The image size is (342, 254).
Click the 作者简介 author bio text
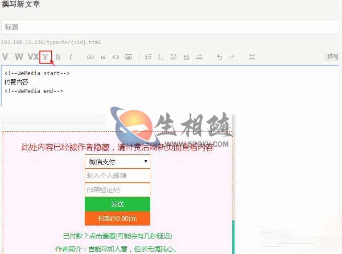coord(116,249)
